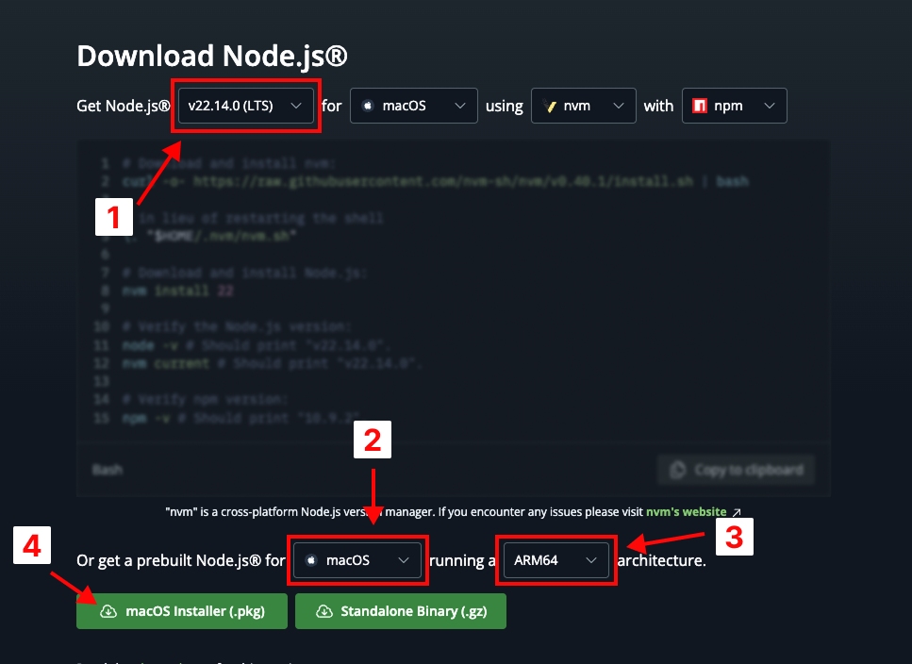
Task: Click the Copy to clipboard button
Action: 736,470
